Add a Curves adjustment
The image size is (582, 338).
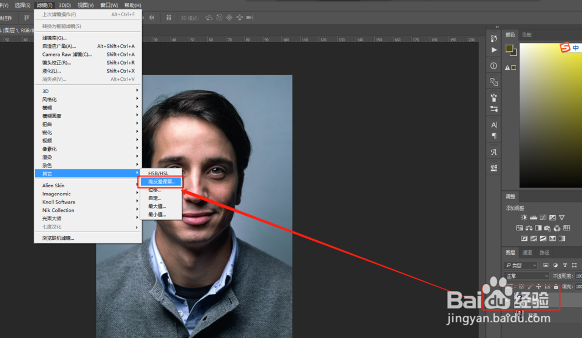click(543, 218)
